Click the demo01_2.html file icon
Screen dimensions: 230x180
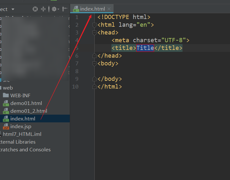tap(6, 111)
